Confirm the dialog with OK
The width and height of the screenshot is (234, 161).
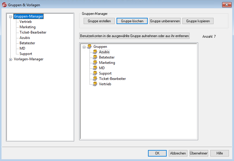[x=157, y=153]
